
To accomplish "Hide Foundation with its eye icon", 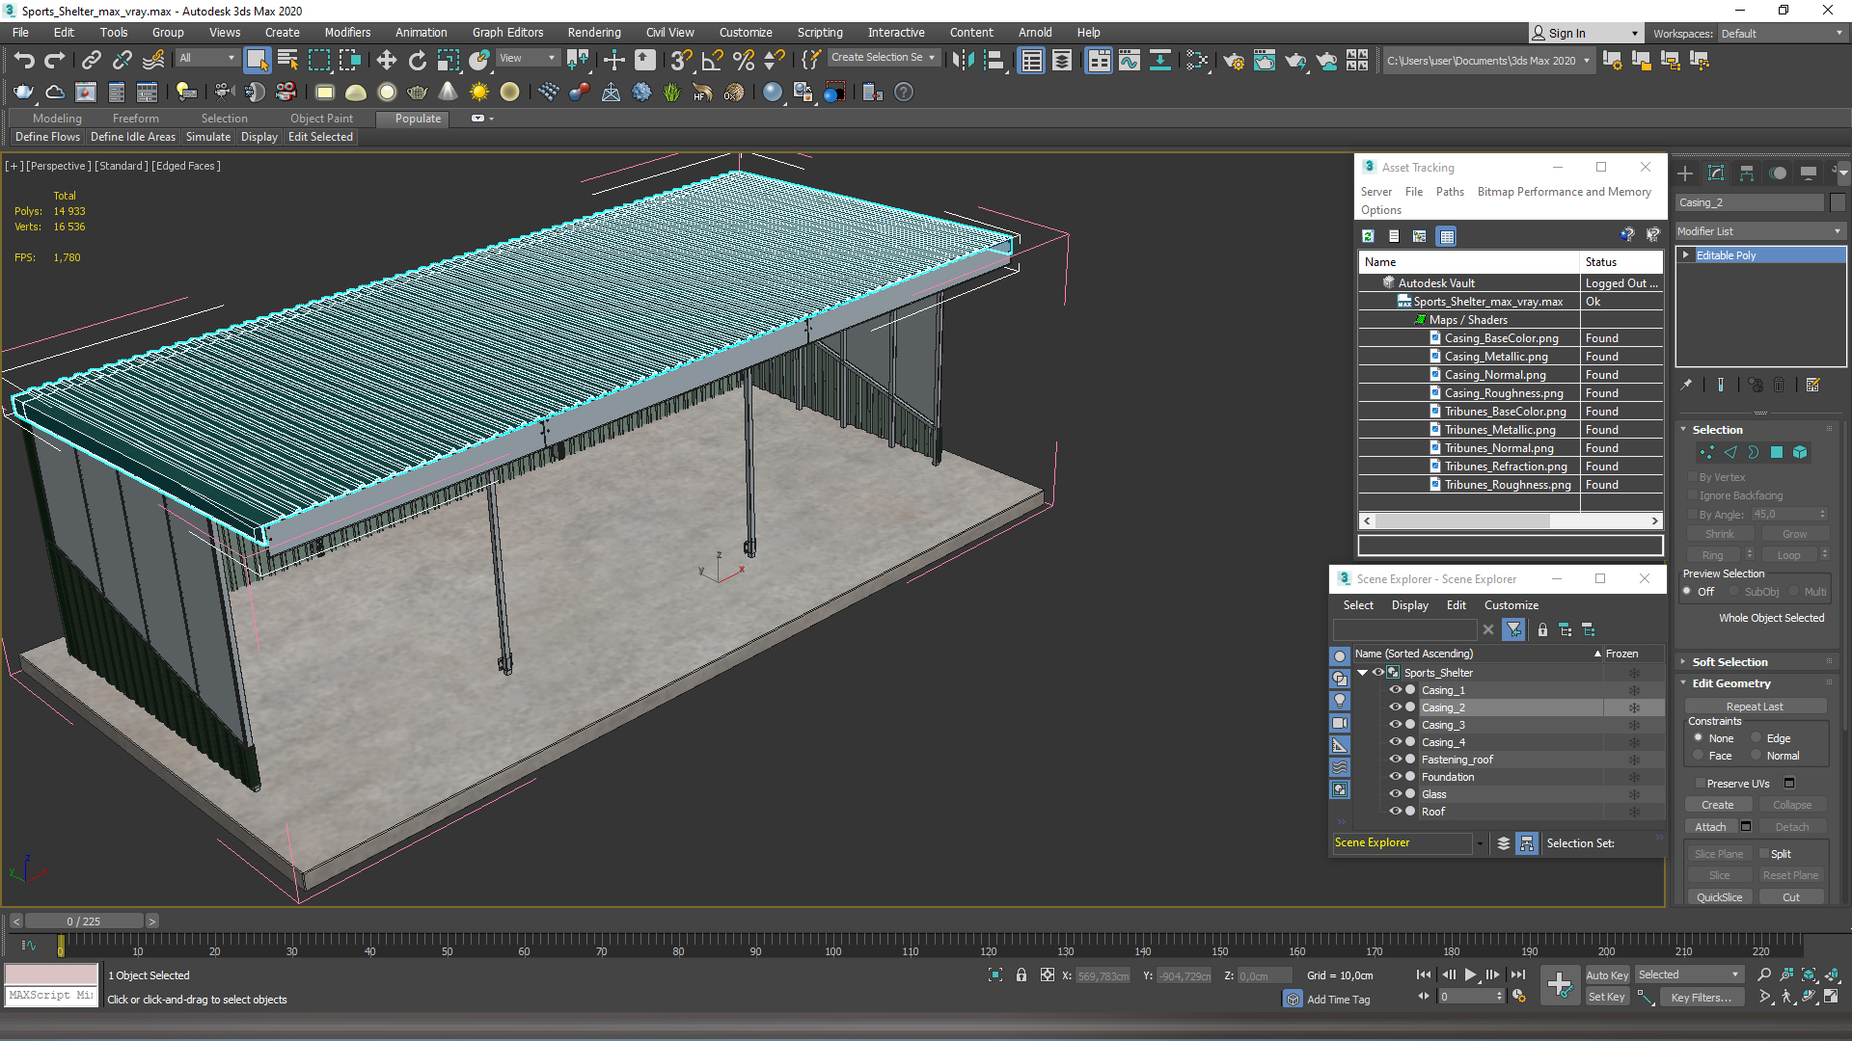I will click(1395, 777).
